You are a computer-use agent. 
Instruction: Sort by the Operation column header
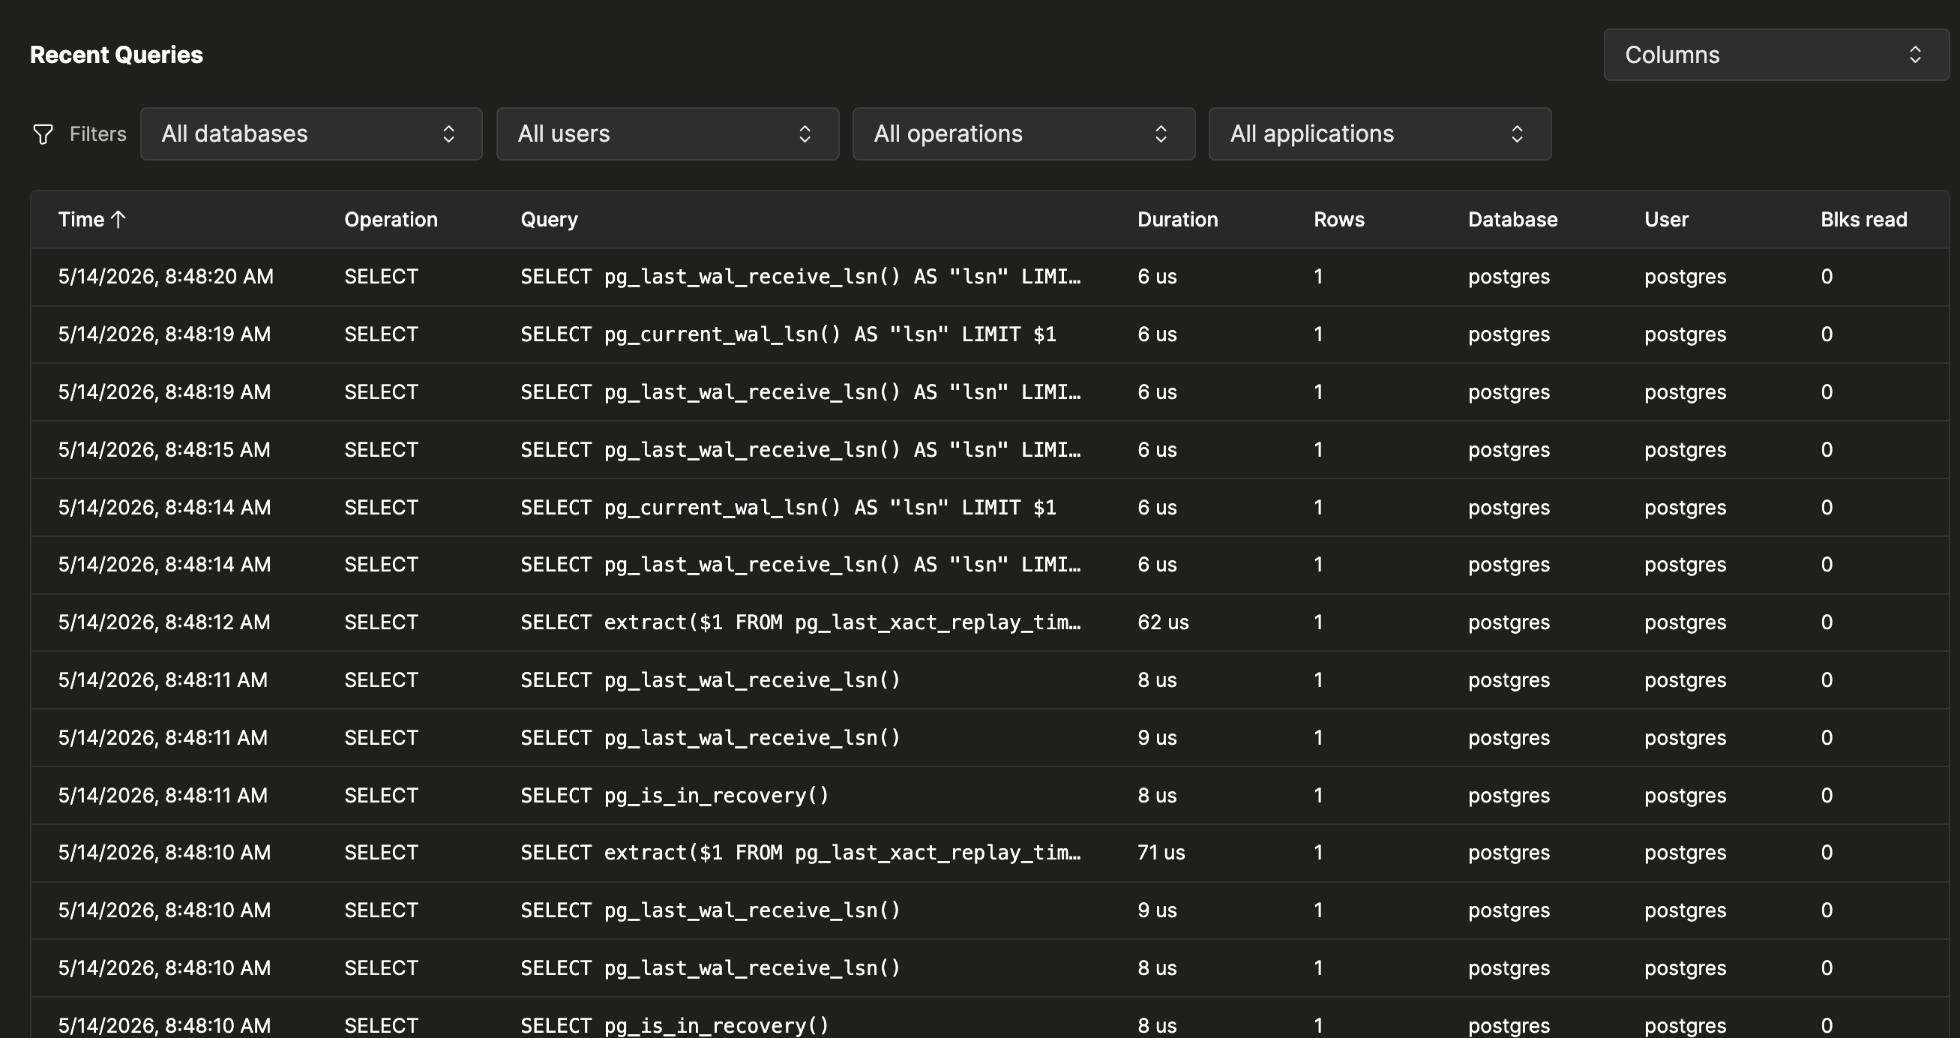point(391,219)
